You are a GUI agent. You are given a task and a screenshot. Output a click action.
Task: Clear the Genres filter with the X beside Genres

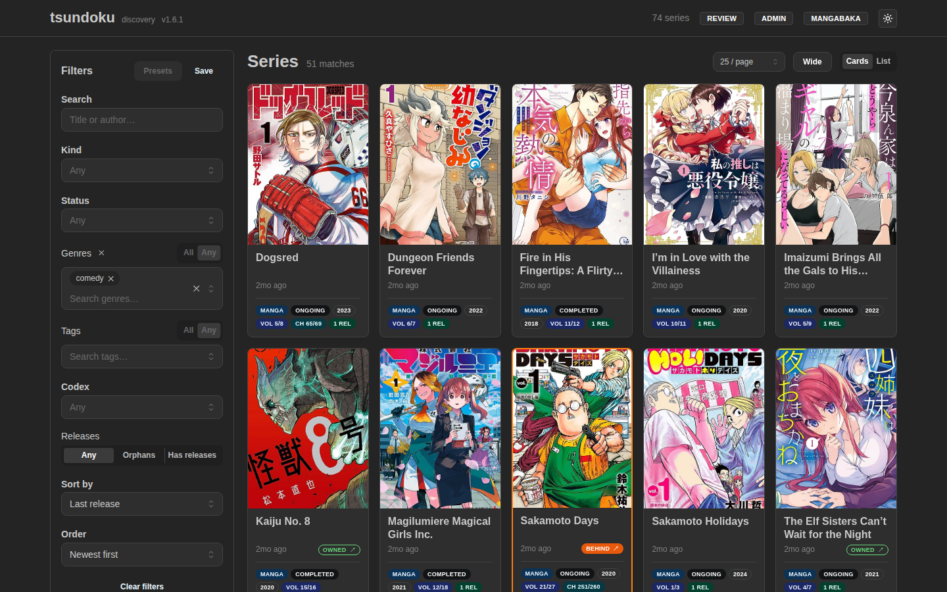point(101,253)
